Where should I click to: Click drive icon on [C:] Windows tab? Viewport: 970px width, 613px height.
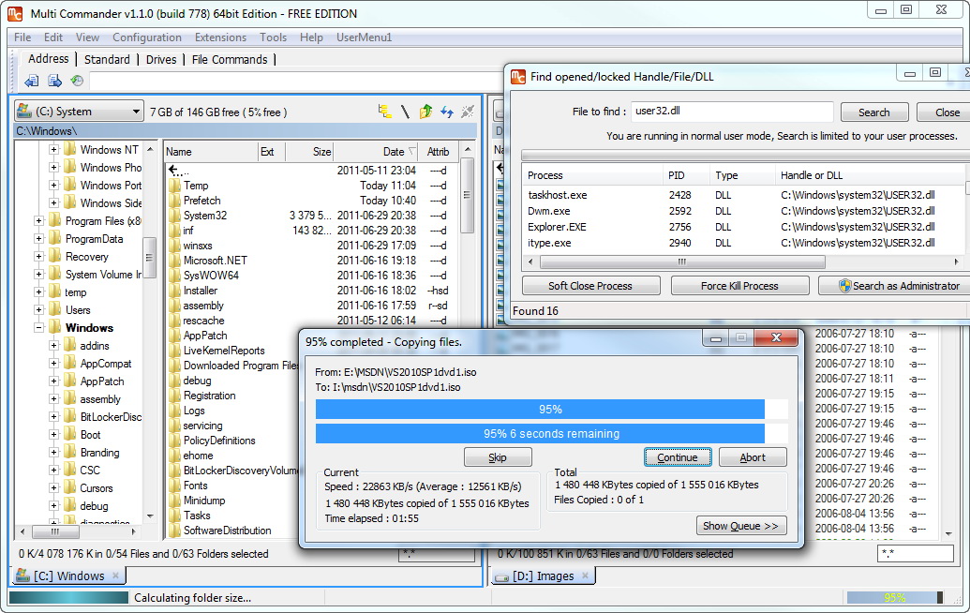[x=22, y=576]
